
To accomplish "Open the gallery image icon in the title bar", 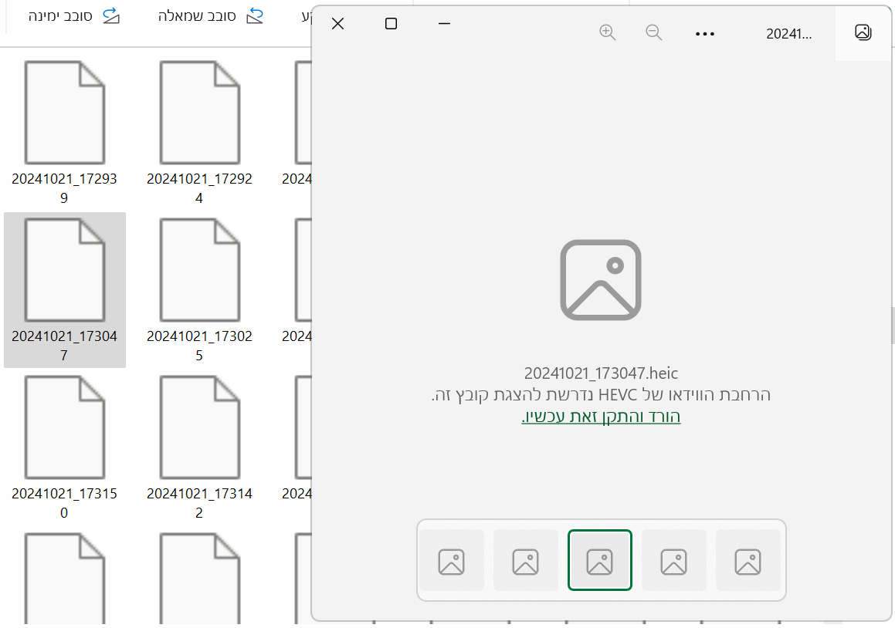I will [x=863, y=33].
